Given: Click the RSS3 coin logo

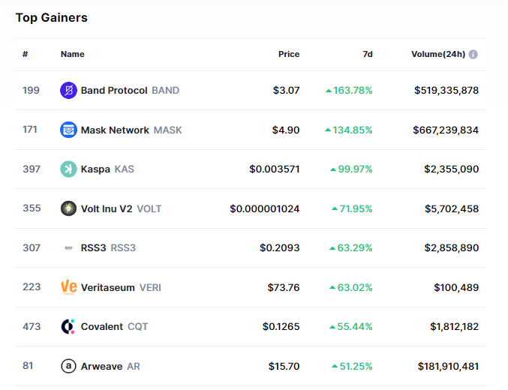Looking at the screenshot, I should pyautogui.click(x=68, y=248).
